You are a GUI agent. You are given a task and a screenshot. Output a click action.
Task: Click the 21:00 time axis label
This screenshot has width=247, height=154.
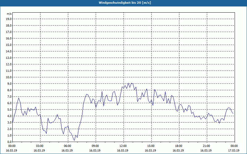(206, 146)
